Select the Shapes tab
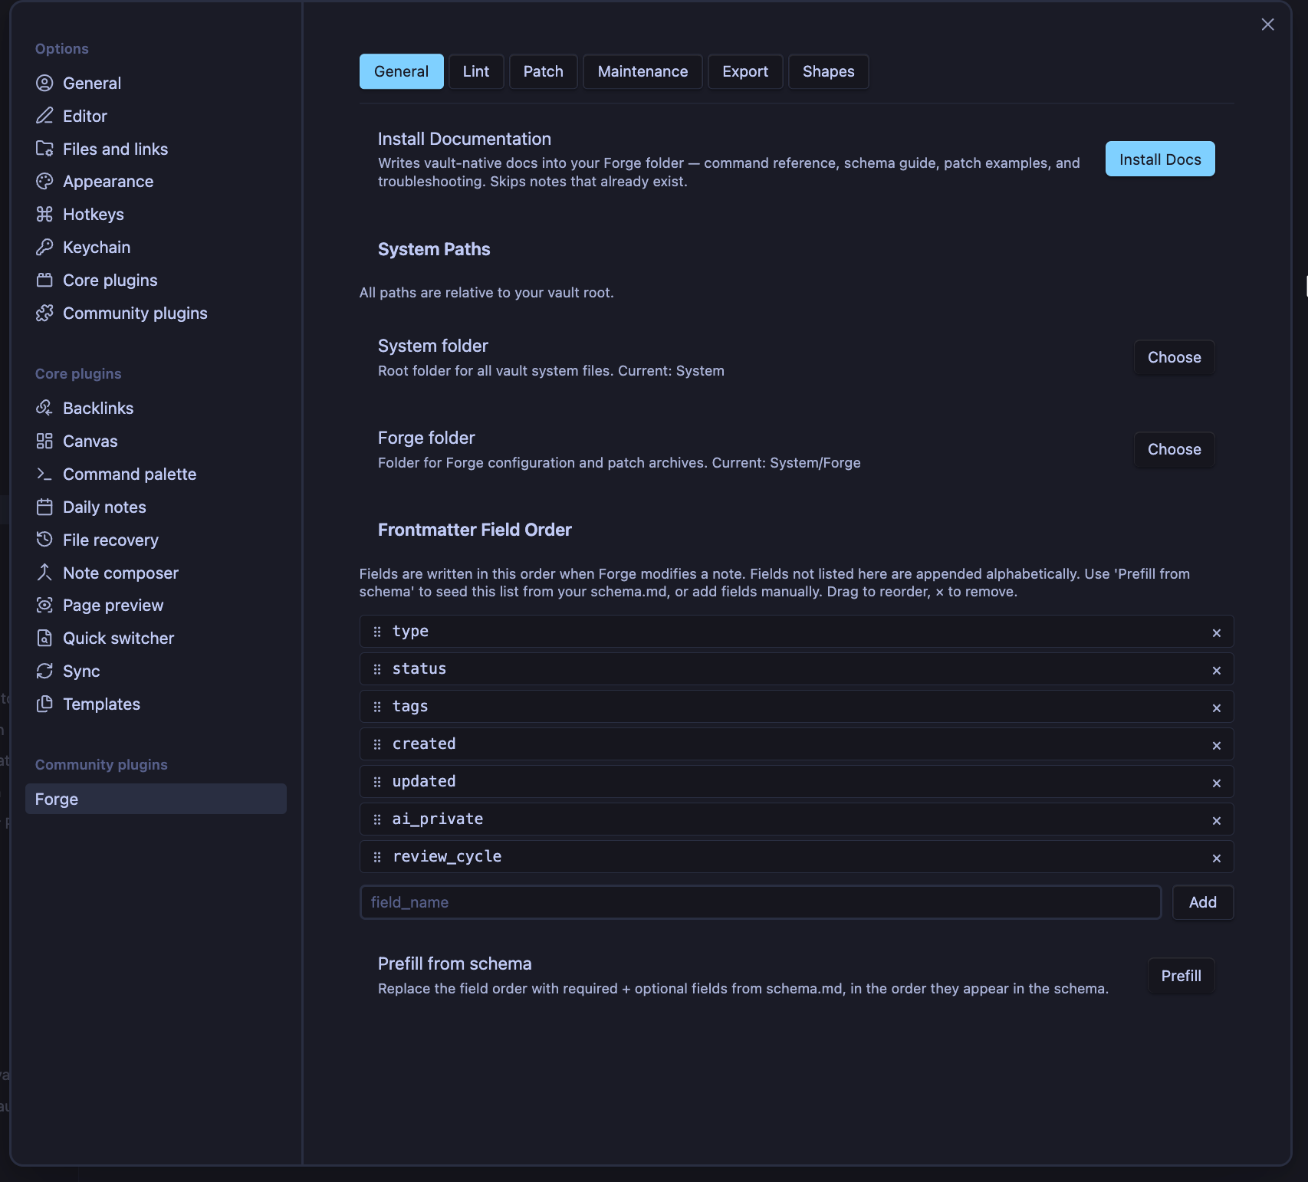The height and width of the screenshot is (1182, 1308). pos(828,71)
